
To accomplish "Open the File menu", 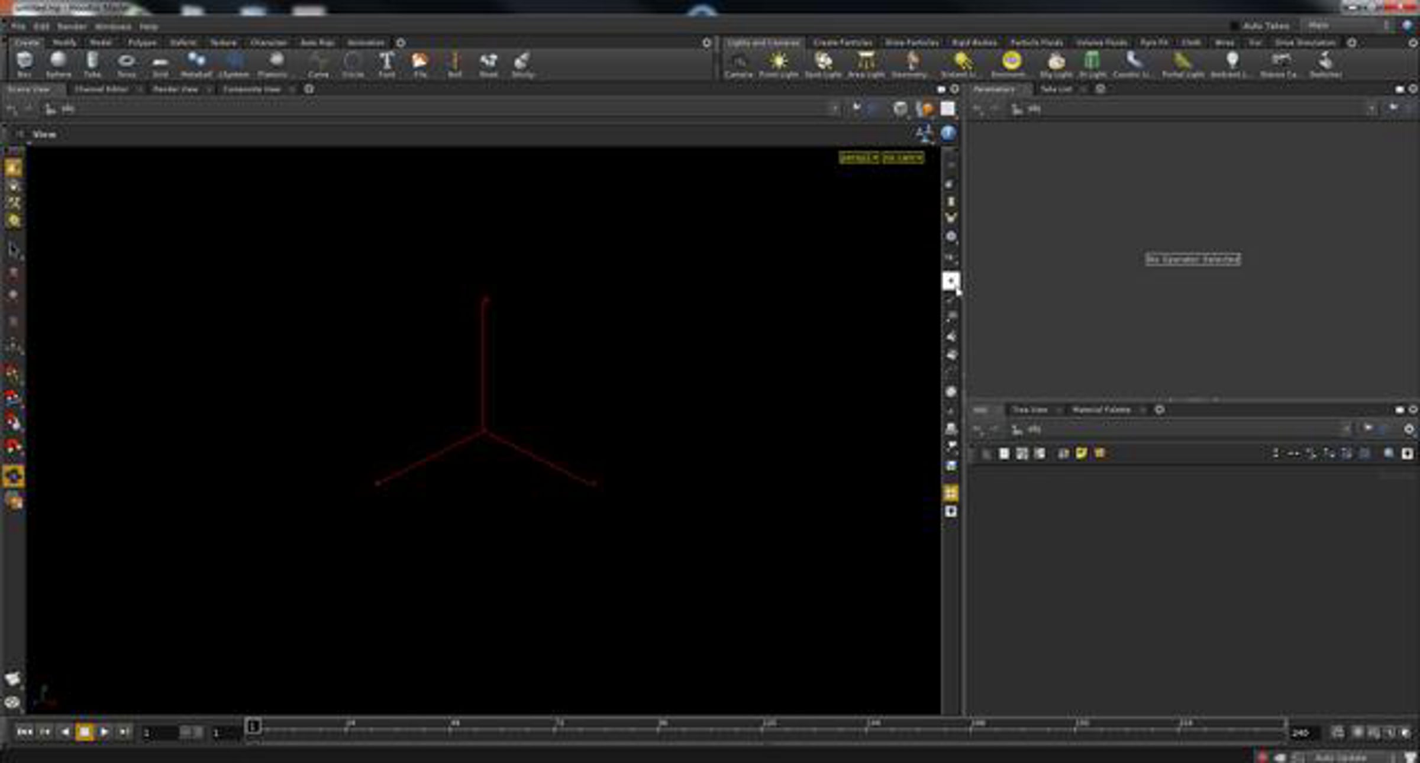I will pyautogui.click(x=18, y=27).
